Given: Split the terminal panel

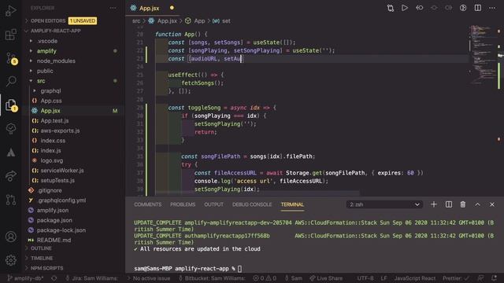Looking at the screenshot, I should [449, 204].
